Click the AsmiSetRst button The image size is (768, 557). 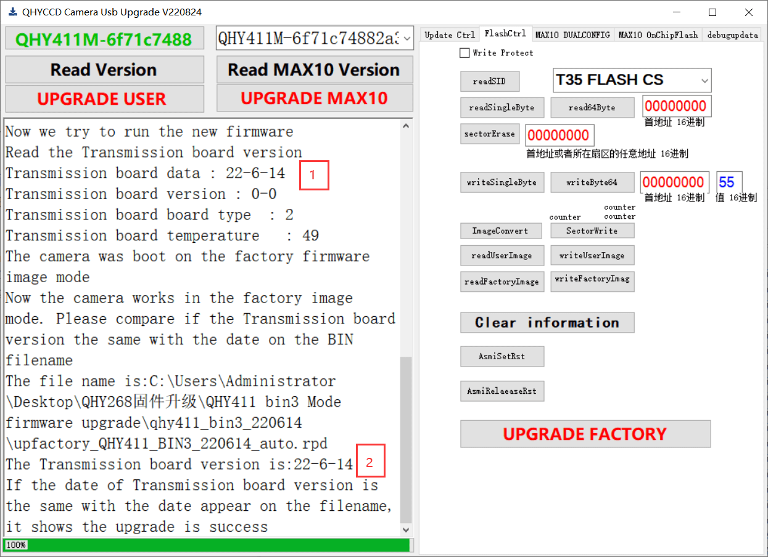[x=502, y=356]
